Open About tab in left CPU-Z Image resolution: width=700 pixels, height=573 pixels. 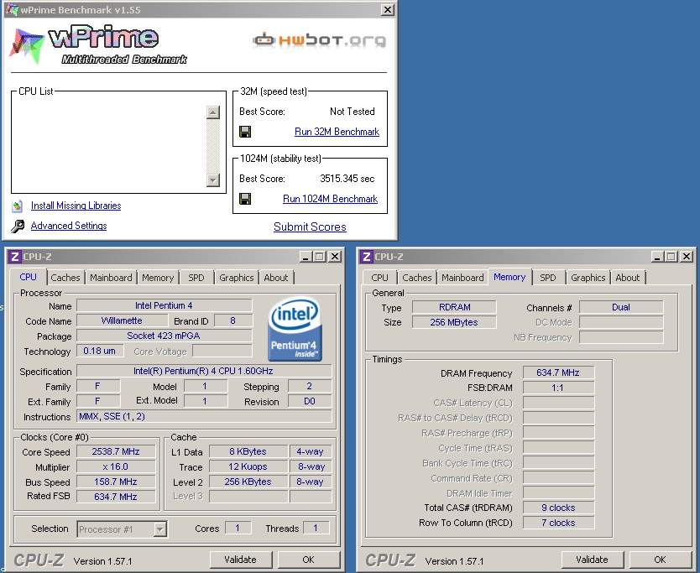[x=276, y=278]
